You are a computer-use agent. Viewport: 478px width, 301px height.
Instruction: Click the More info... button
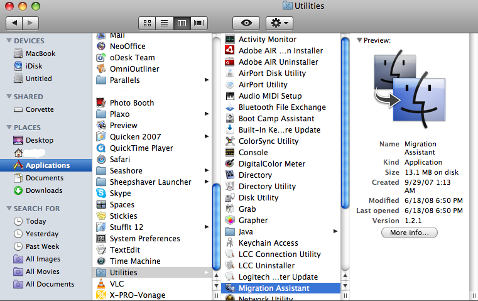coord(409,233)
